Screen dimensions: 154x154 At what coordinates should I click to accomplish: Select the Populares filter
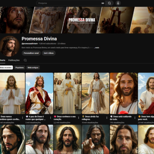[19, 68]
